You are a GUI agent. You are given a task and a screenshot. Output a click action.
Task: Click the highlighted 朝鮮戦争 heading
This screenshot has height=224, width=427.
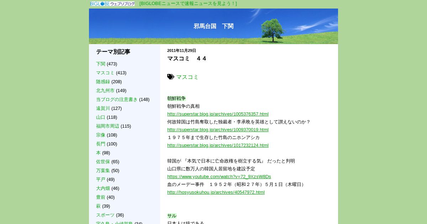point(176,98)
